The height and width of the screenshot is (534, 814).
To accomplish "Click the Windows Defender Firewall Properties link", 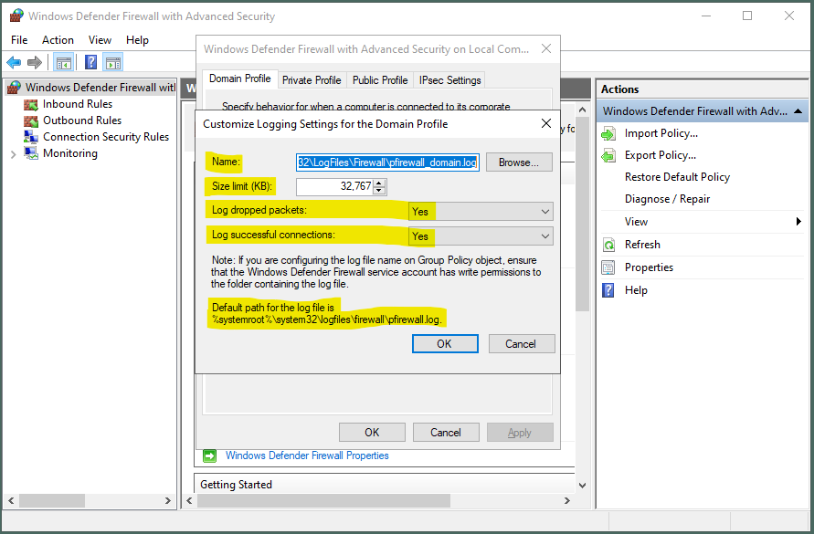I will [x=307, y=455].
